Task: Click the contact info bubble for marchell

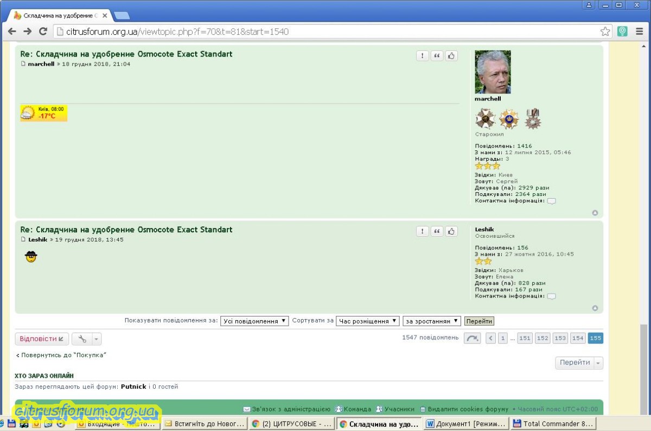Action: pos(551,201)
